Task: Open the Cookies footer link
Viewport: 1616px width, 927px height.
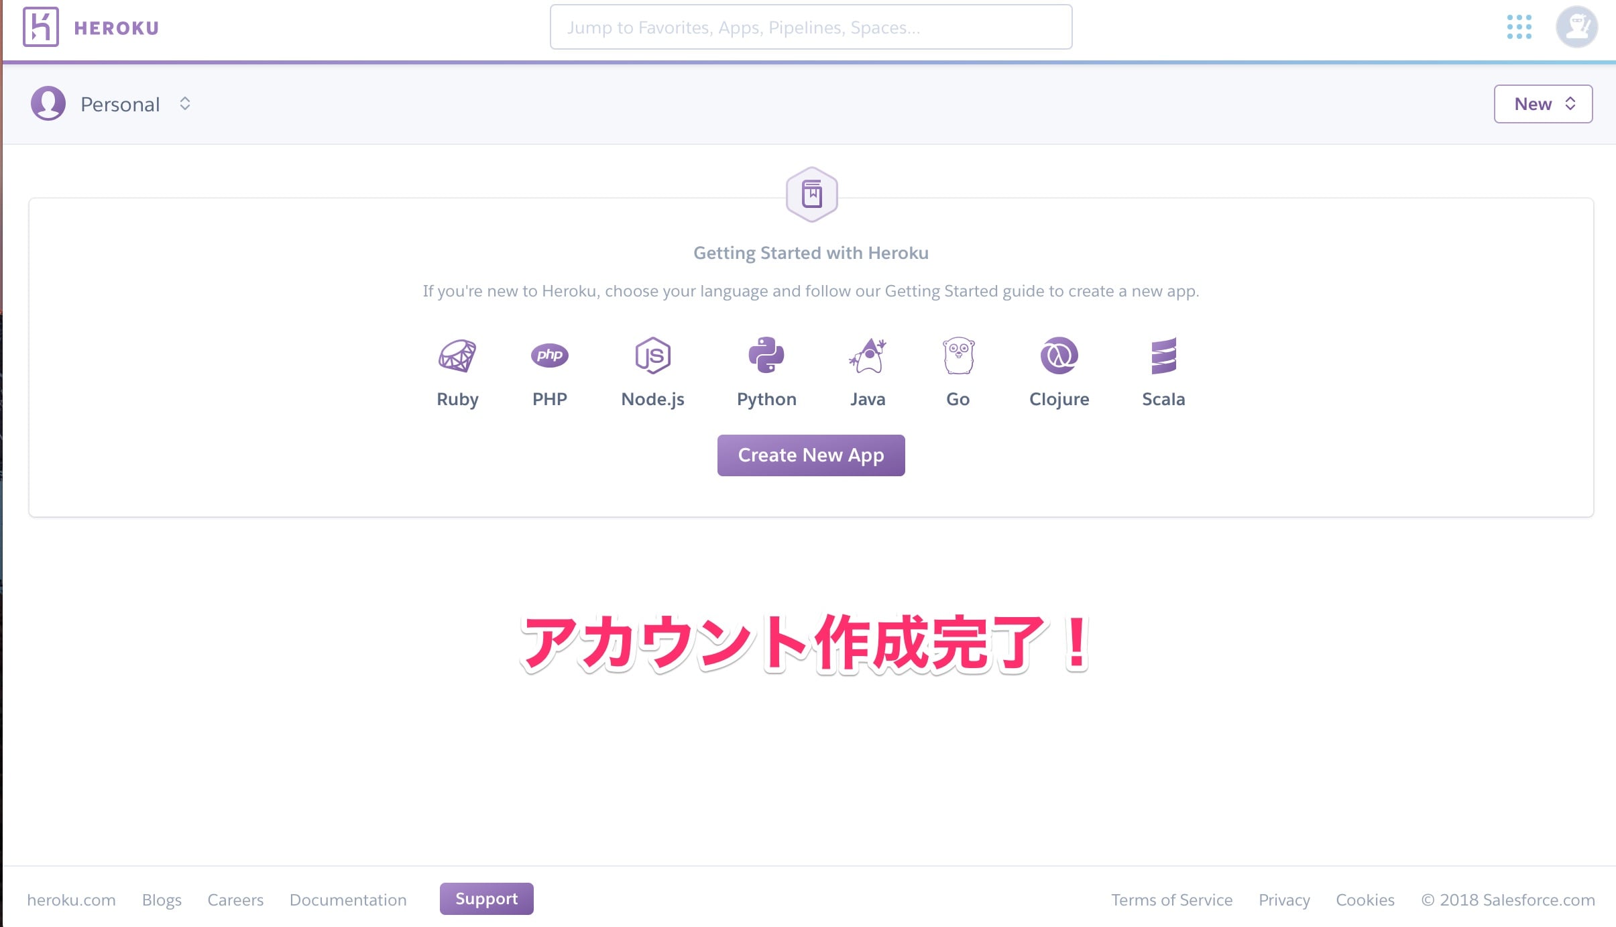Action: 1365,900
